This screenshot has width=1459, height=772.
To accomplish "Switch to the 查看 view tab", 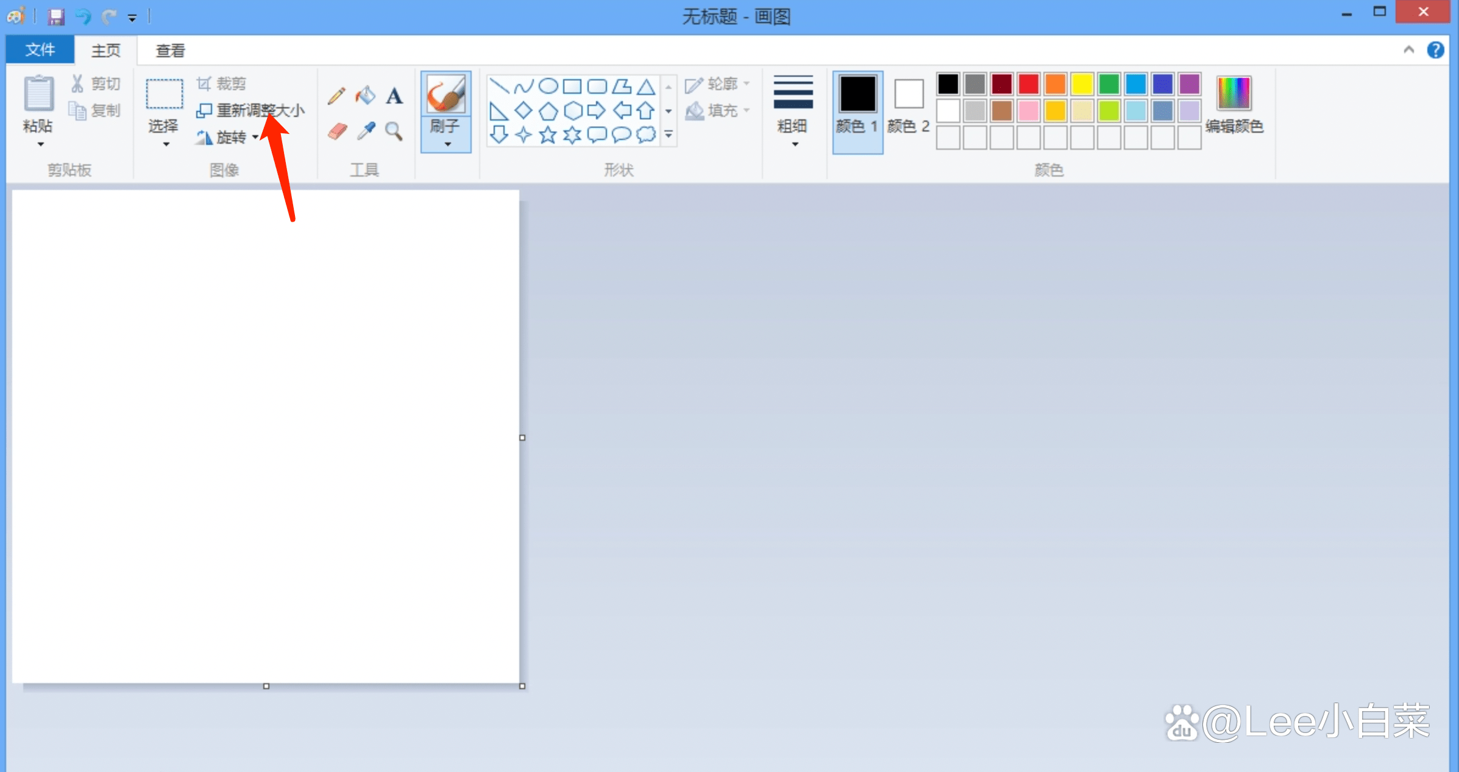I will click(x=170, y=51).
